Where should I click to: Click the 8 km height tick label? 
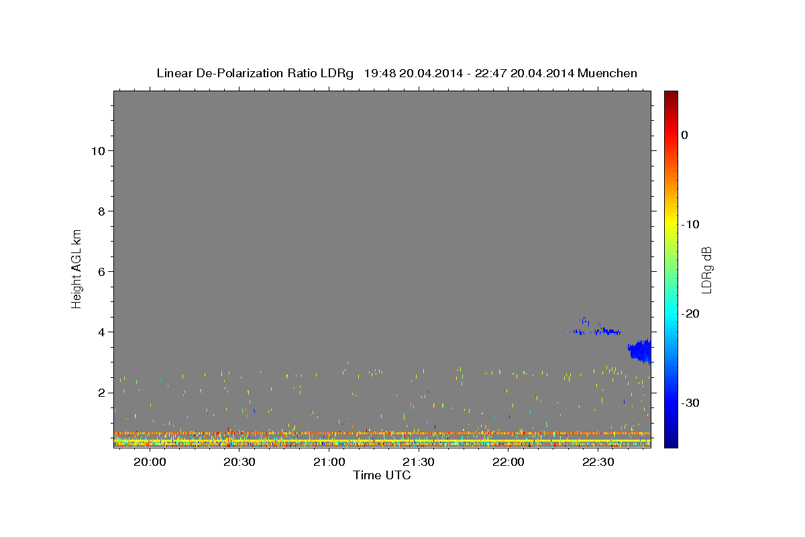tap(101, 211)
